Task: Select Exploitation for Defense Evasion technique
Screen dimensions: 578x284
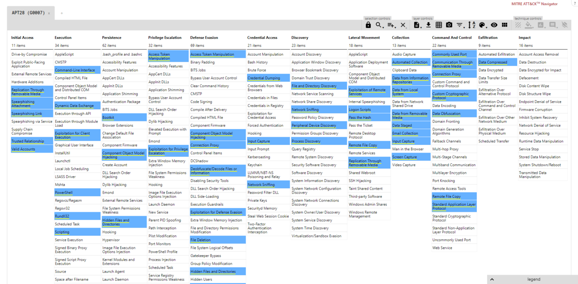Action: coord(217,212)
